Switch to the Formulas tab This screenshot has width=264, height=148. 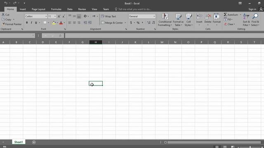coord(56,9)
